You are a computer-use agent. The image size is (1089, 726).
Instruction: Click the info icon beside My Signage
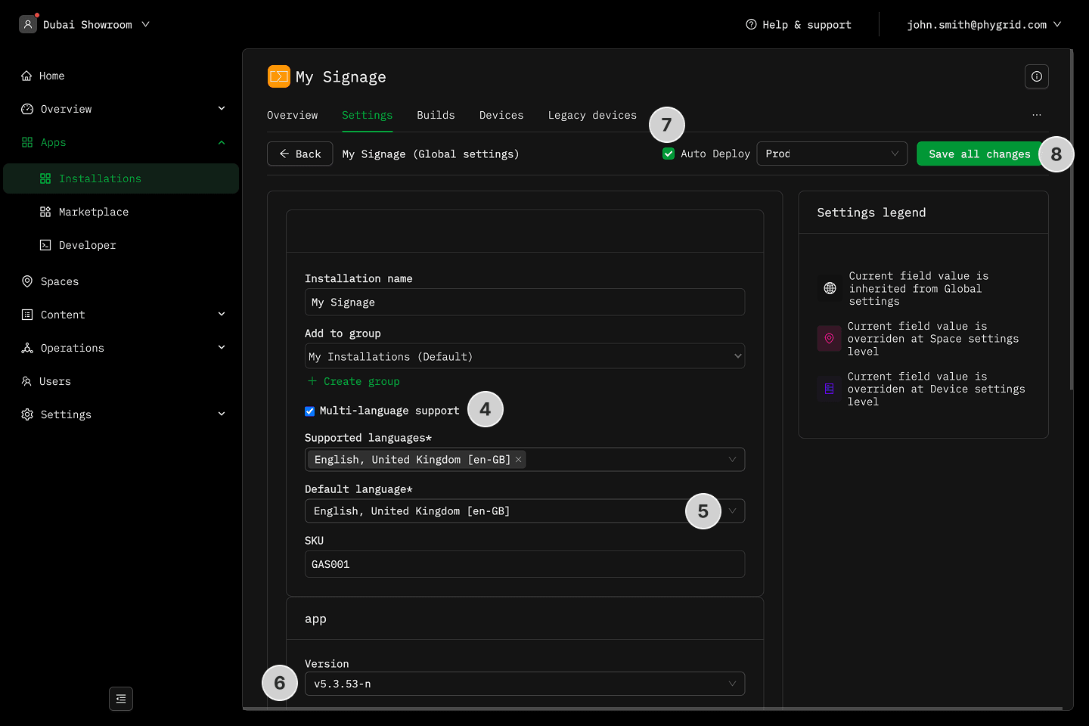tap(1036, 76)
